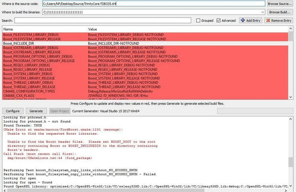This screenshot has height=192, width=296.
Task: Click 'Found OpenSSL library' log line
Action: pyautogui.click(x=146, y=186)
